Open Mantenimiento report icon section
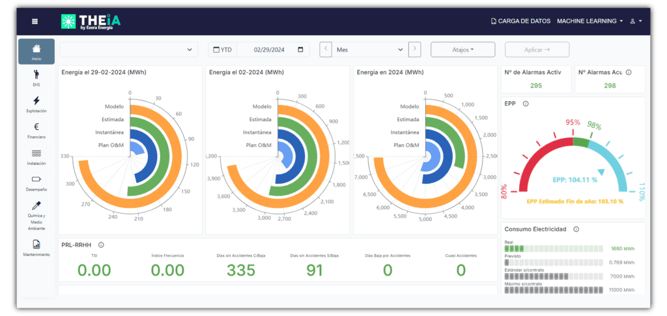667x316 pixels. 36,248
